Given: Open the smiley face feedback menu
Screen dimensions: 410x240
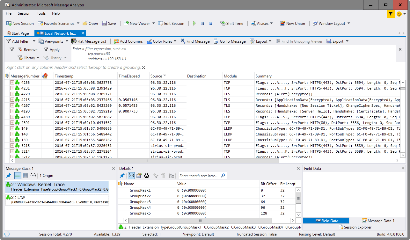Looking at the screenshot, I should [x=401, y=14].
